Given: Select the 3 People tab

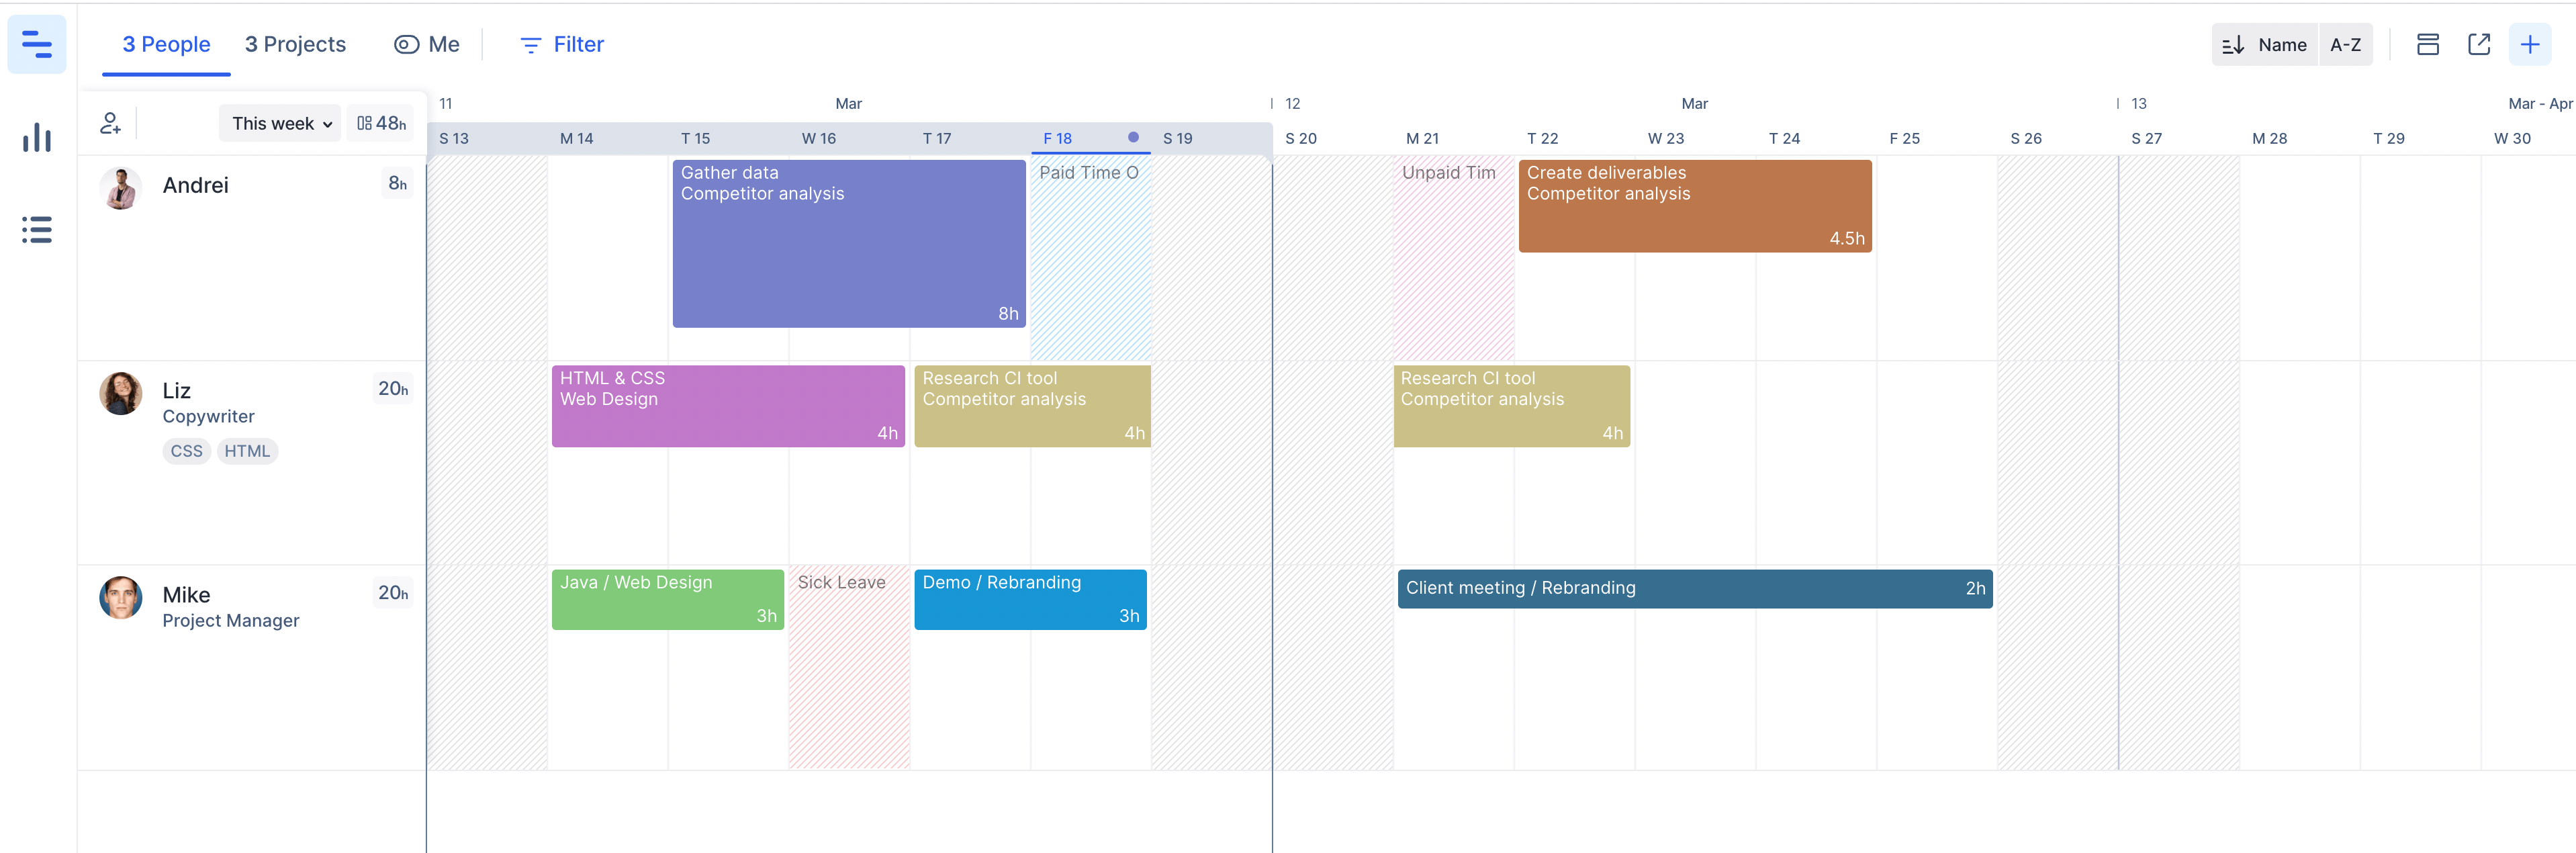Looking at the screenshot, I should (165, 44).
